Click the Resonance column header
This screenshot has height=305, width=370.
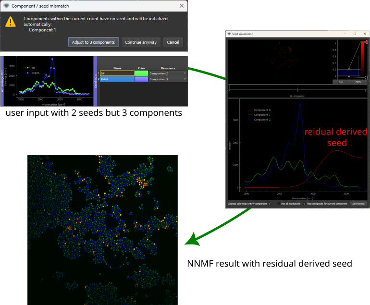168,68
